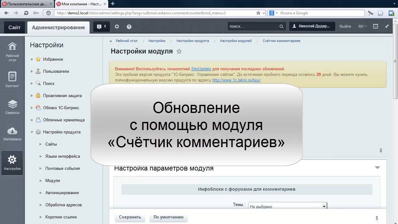
Task: Pin the admin top panel
Action: tap(387, 26)
